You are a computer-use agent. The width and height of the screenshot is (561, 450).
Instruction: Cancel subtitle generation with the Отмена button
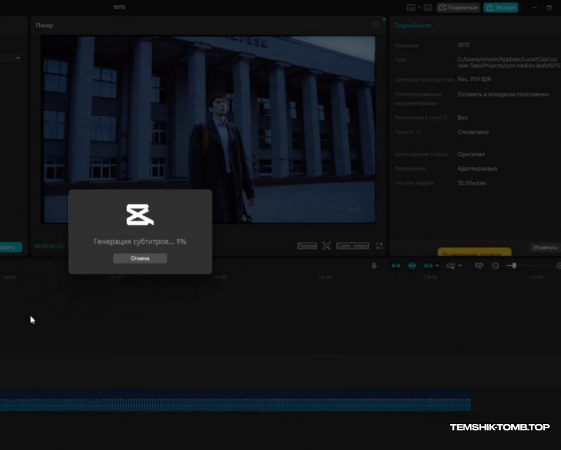tap(140, 258)
